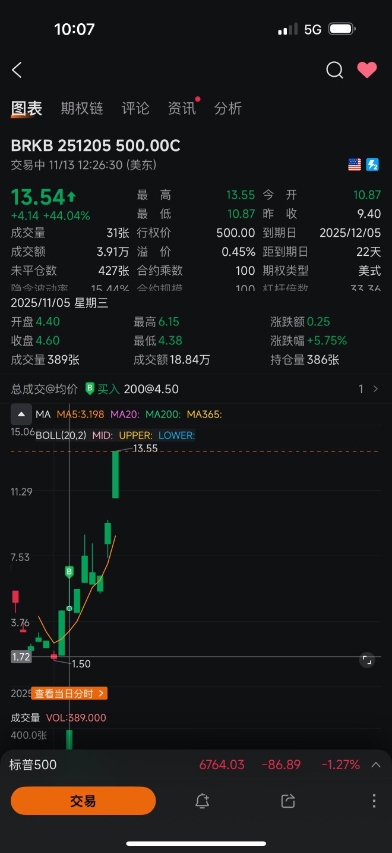Tap the 1.72 price axis label
The width and height of the screenshot is (392, 853).
(x=21, y=657)
